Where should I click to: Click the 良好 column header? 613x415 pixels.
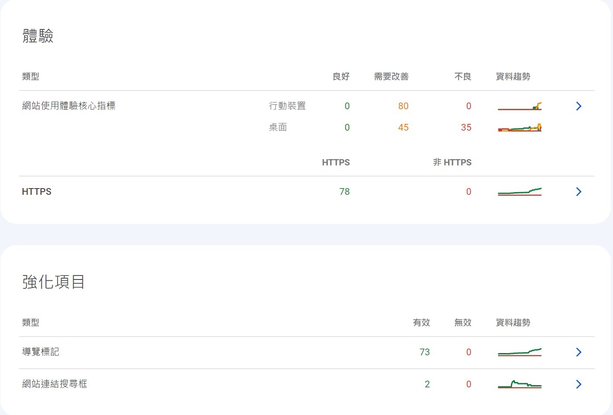341,77
